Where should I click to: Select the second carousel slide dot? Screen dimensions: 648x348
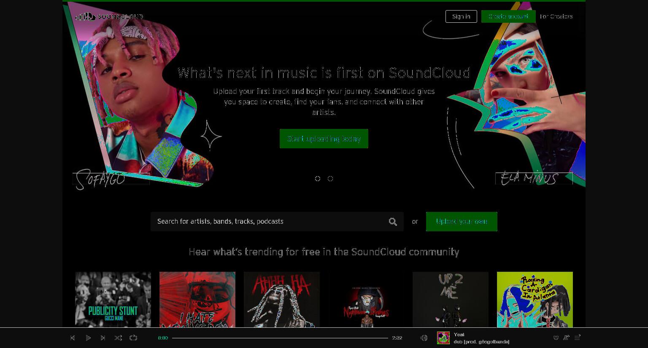pyautogui.click(x=330, y=179)
